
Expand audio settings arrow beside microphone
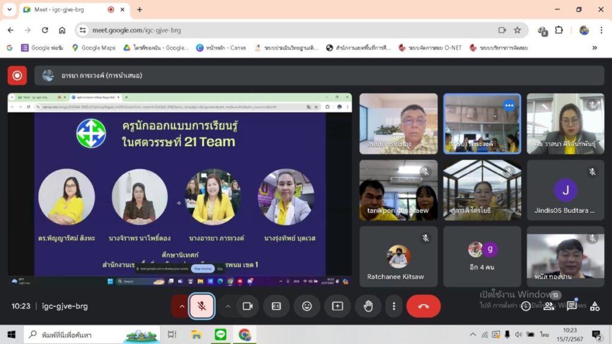182,306
